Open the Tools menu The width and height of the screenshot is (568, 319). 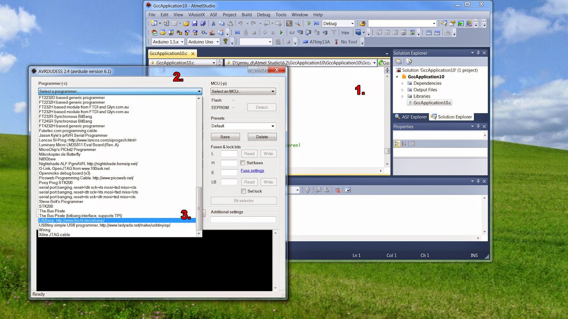click(281, 15)
